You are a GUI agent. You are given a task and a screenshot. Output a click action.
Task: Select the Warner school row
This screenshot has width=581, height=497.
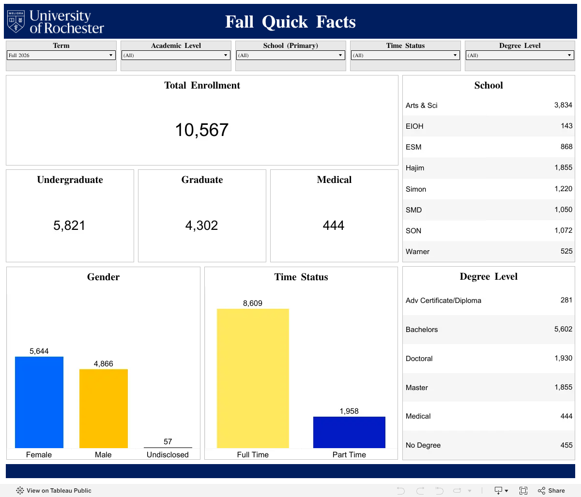(489, 251)
